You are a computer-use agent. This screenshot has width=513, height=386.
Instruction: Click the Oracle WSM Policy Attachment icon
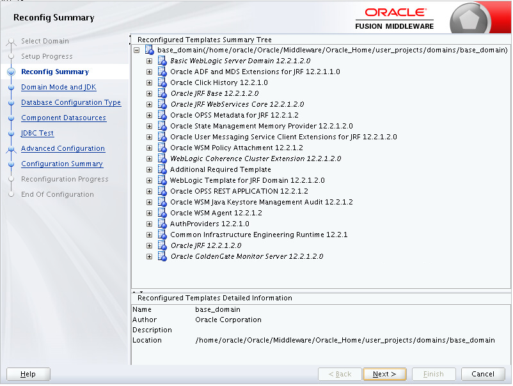pos(162,148)
